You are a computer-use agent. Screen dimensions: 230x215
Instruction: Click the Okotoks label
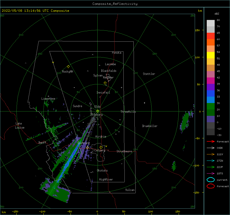[102, 171]
